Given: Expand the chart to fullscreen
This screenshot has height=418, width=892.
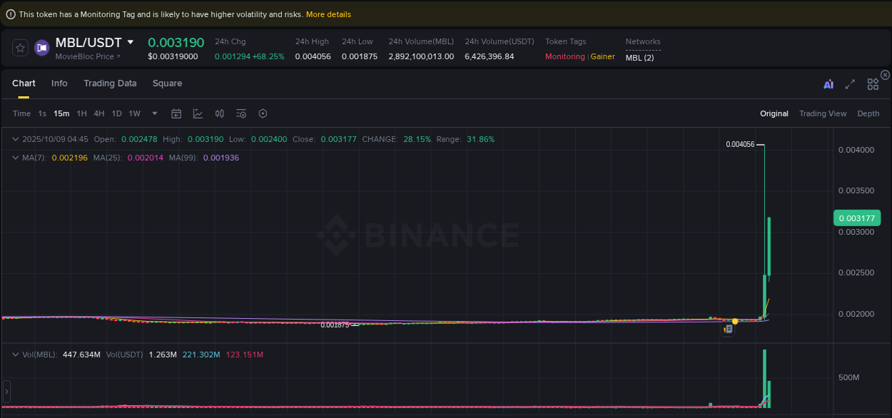Looking at the screenshot, I should [x=850, y=83].
